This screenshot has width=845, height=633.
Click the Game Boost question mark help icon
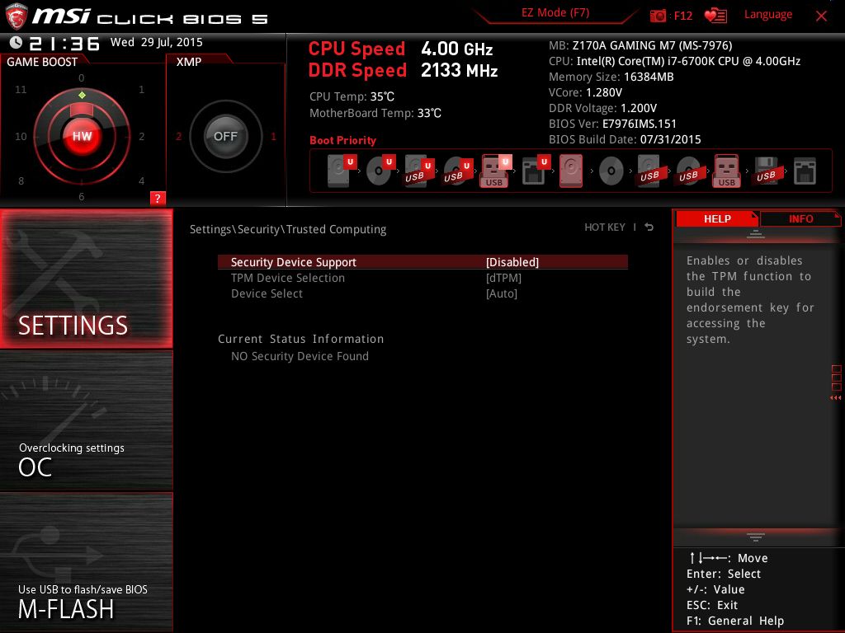(x=158, y=198)
